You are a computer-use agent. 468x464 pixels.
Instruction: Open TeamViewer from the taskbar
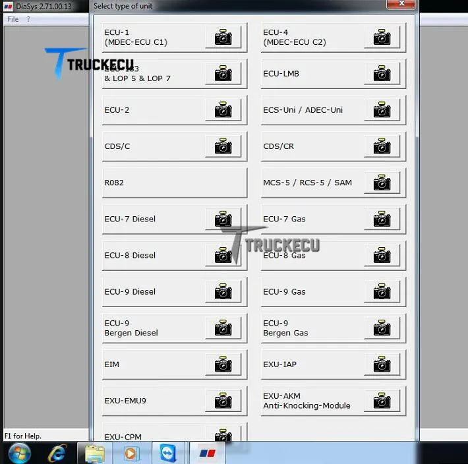[x=169, y=453]
